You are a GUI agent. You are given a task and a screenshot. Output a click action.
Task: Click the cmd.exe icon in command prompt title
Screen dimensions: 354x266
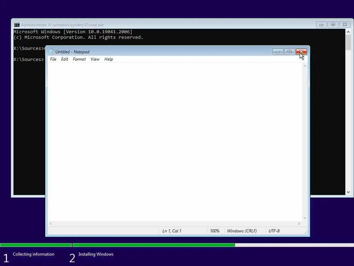click(17, 25)
